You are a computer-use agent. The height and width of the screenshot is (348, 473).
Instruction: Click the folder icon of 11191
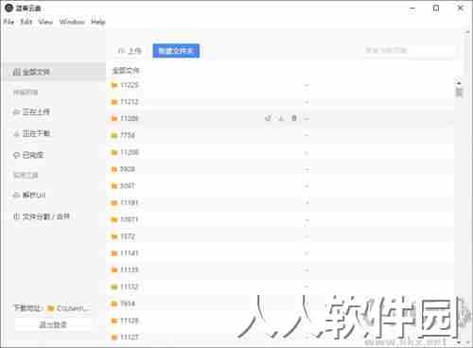point(114,203)
